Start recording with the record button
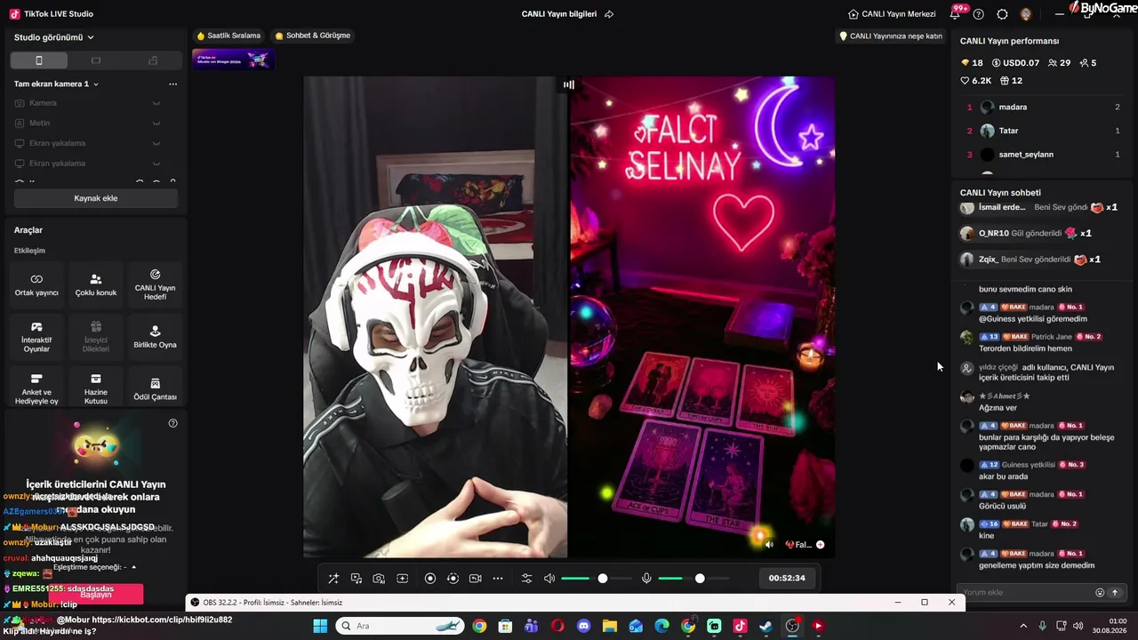This screenshot has width=1138, height=640. [430, 579]
